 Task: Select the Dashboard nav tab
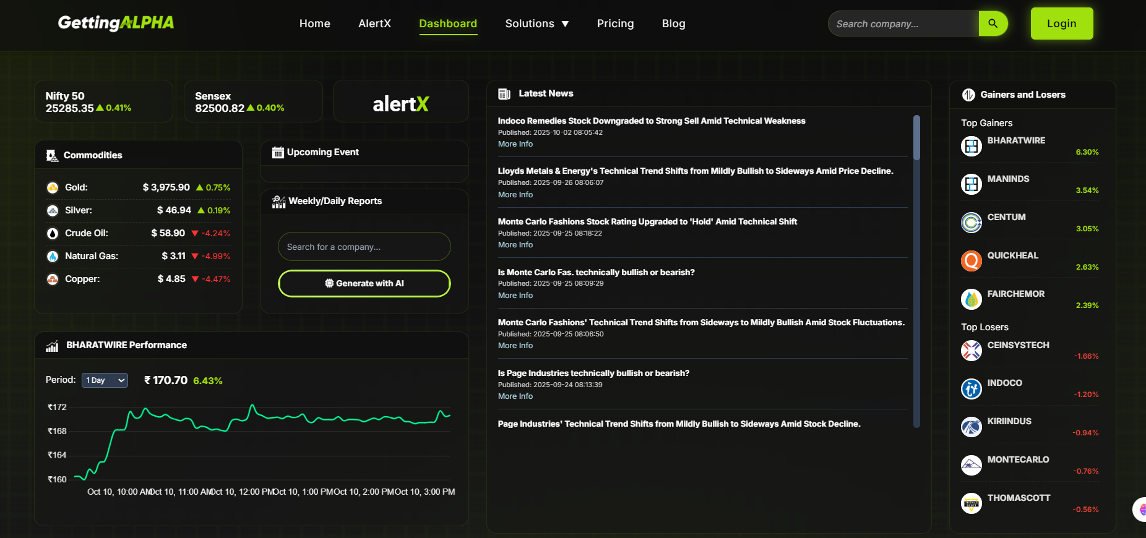pyautogui.click(x=448, y=23)
